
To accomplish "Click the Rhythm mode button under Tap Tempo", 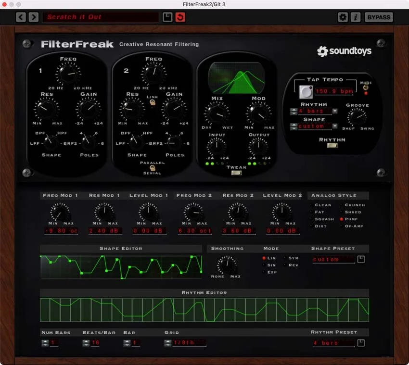I will click(x=332, y=146).
